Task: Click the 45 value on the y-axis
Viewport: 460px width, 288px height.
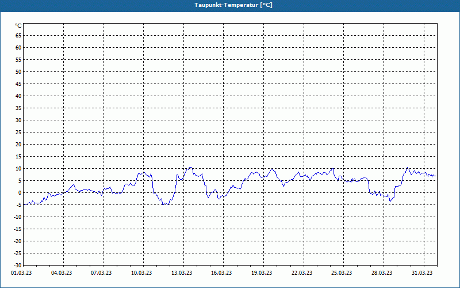Action: point(18,84)
